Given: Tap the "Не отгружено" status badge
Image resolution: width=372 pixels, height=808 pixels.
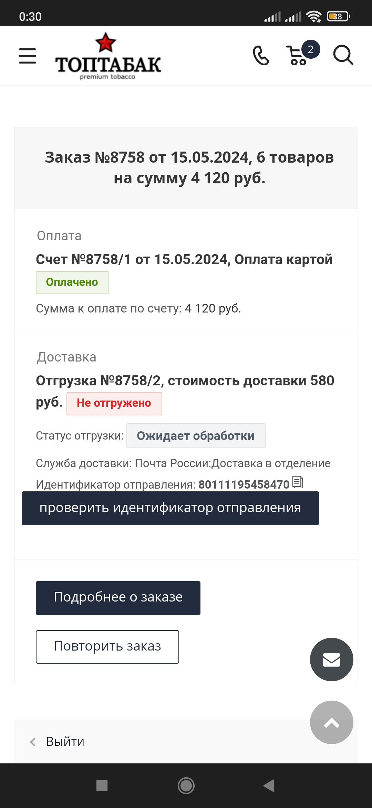Looking at the screenshot, I should click(114, 403).
